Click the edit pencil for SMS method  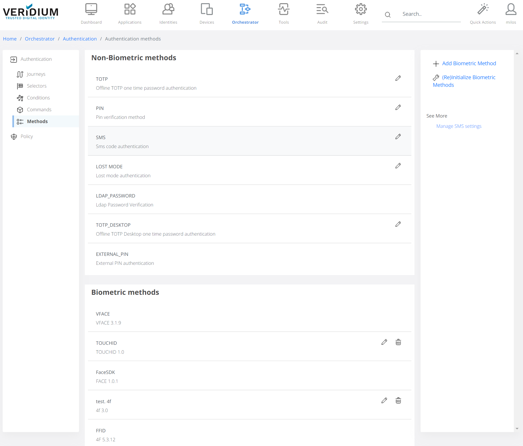(398, 136)
